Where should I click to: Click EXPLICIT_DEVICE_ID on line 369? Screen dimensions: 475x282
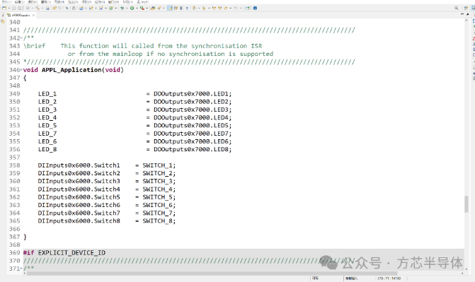click(x=71, y=252)
